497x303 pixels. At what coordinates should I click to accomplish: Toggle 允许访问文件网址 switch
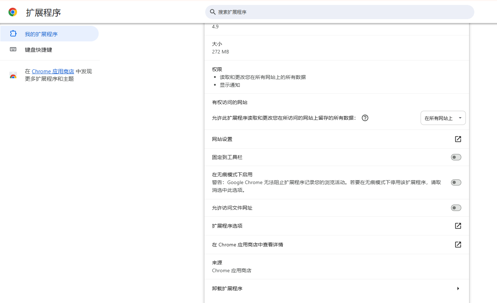456,208
